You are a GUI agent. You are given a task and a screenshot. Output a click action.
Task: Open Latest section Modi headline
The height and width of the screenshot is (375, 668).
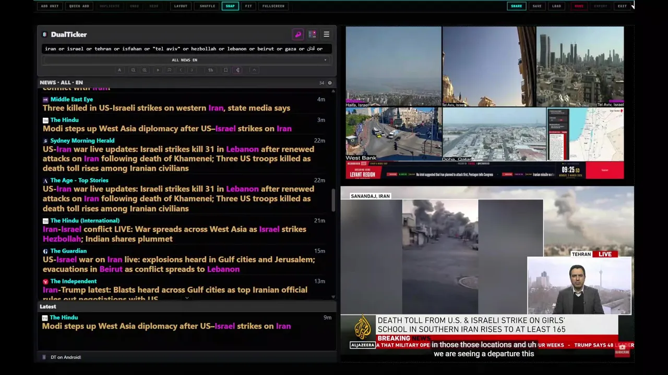(x=166, y=326)
